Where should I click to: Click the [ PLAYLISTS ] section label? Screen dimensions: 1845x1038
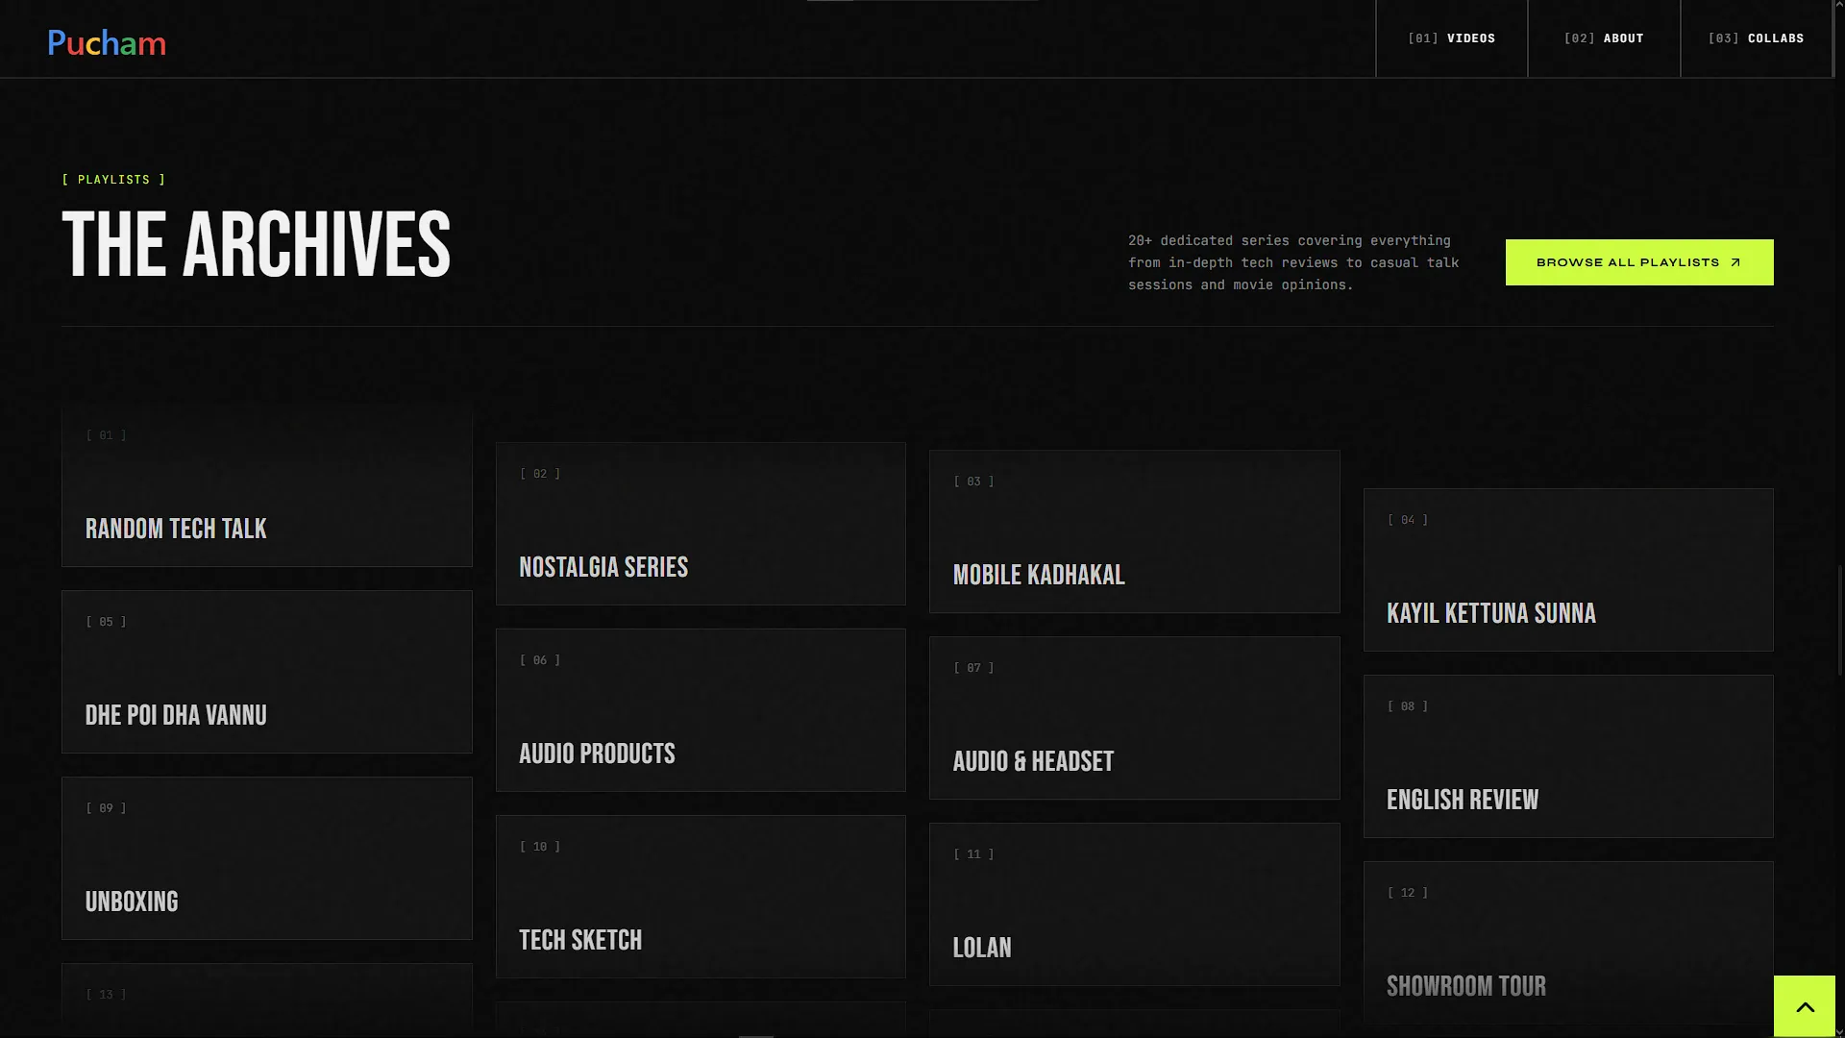coord(113,180)
